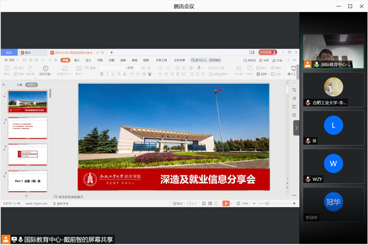Open the 插入 ribbon tab
368x245 pixels.
[77, 60]
